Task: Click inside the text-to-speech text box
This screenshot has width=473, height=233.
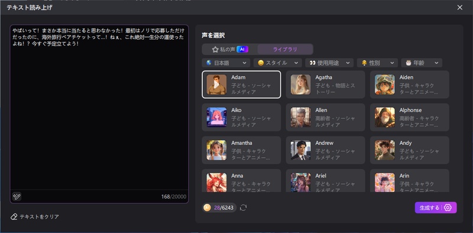Action: [x=99, y=107]
